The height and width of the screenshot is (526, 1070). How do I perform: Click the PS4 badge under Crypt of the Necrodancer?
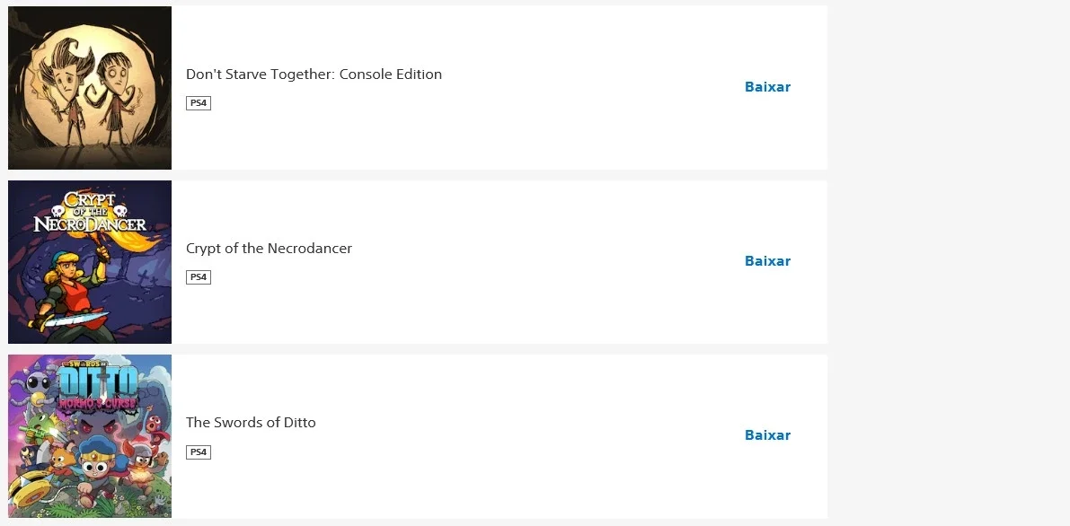(198, 277)
